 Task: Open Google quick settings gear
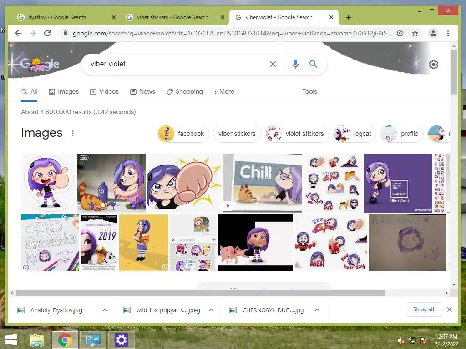(434, 65)
